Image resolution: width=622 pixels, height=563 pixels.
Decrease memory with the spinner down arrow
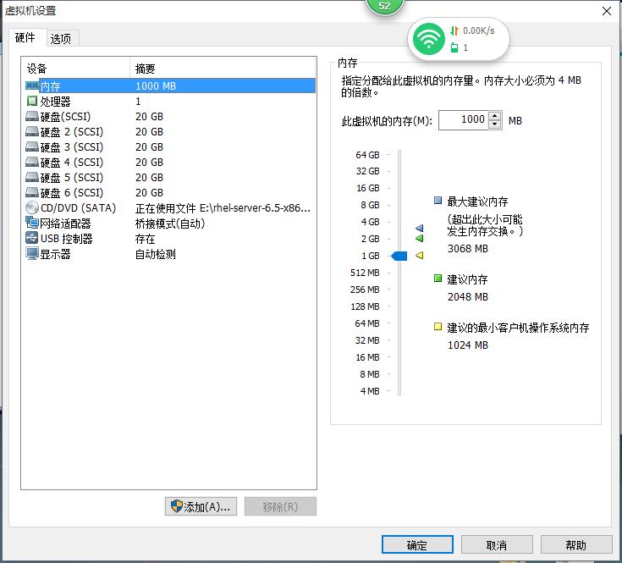495,124
